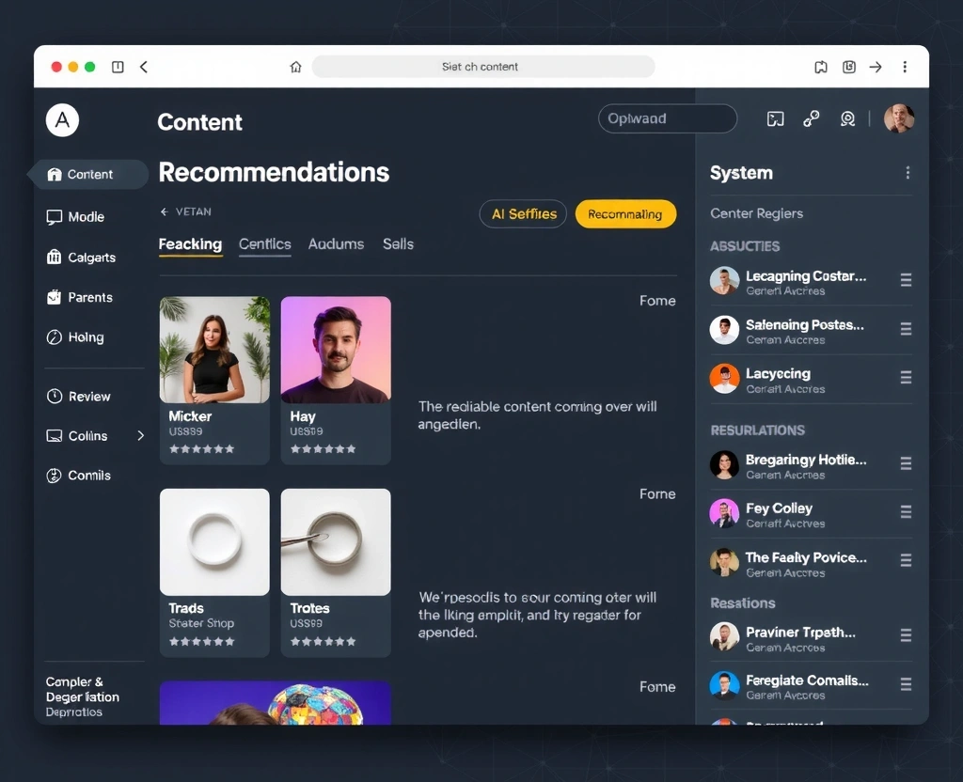The height and width of the screenshot is (782, 963).
Task: Switch to the Centics tab
Action: click(264, 243)
